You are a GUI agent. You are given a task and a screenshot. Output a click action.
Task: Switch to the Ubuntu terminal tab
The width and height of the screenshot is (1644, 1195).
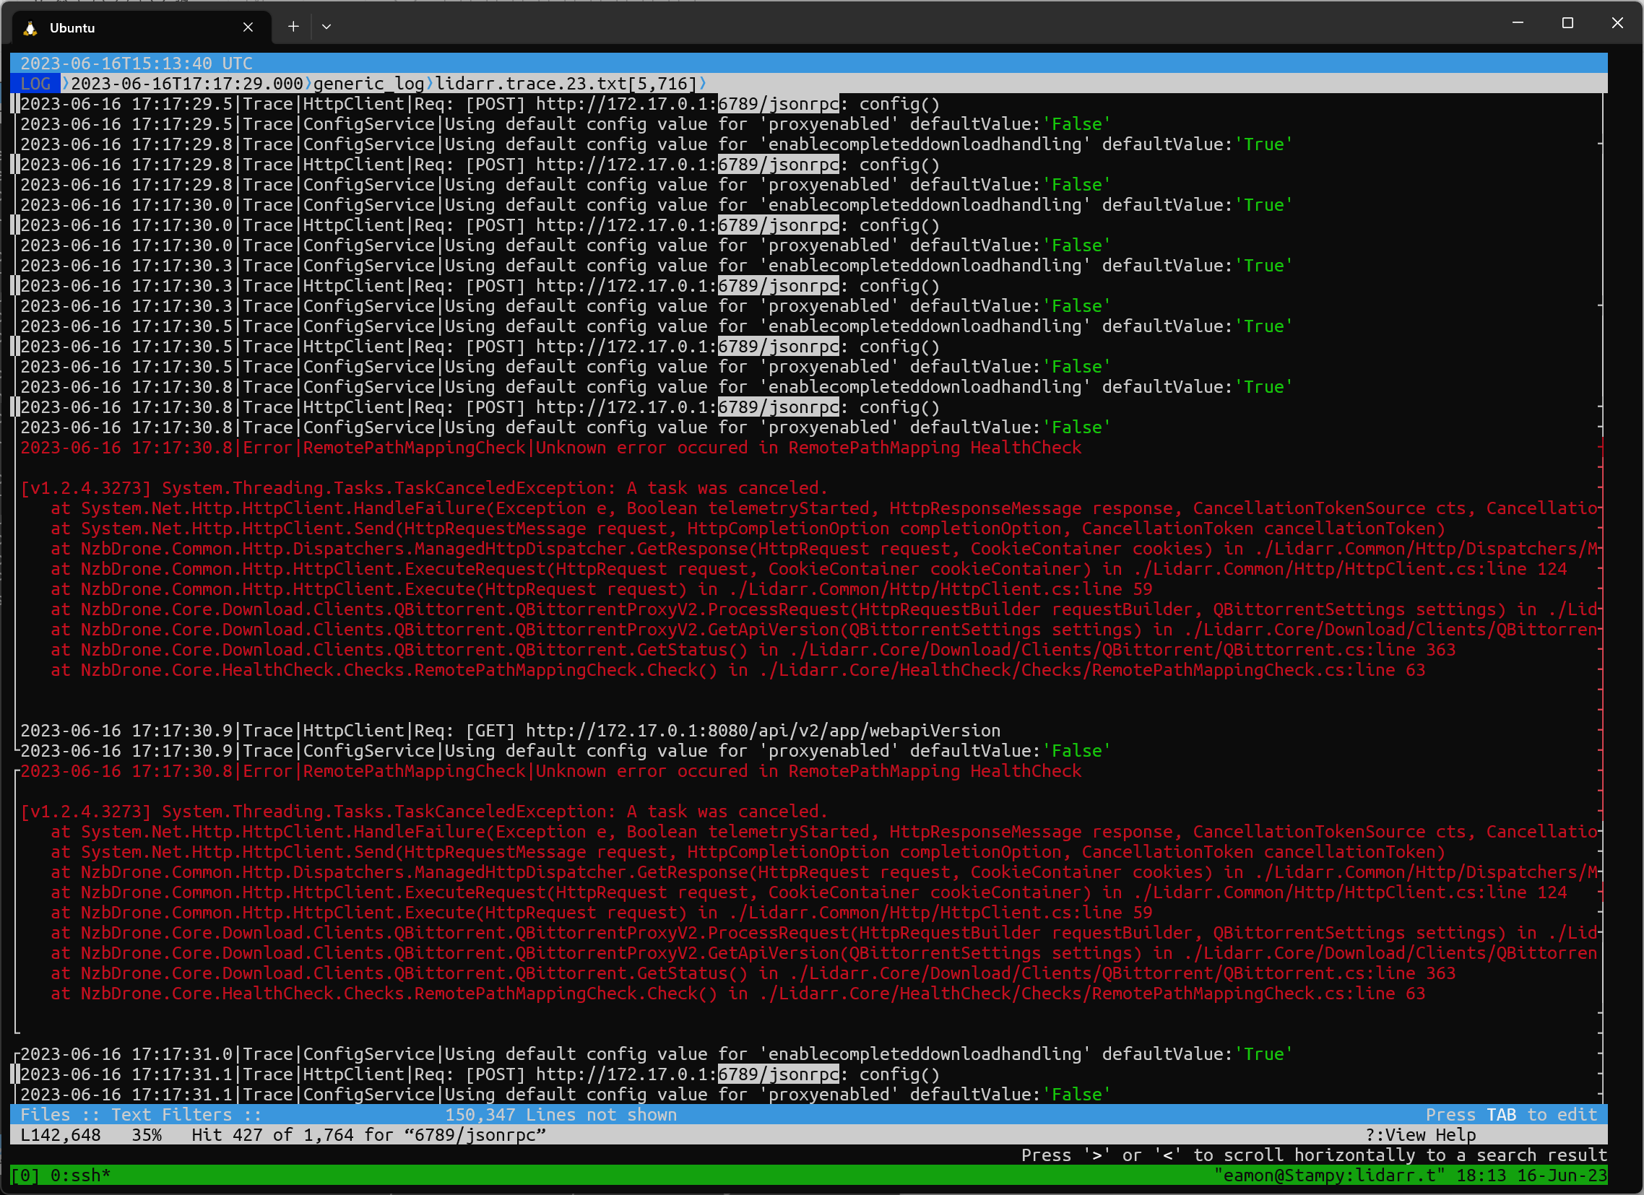point(109,27)
